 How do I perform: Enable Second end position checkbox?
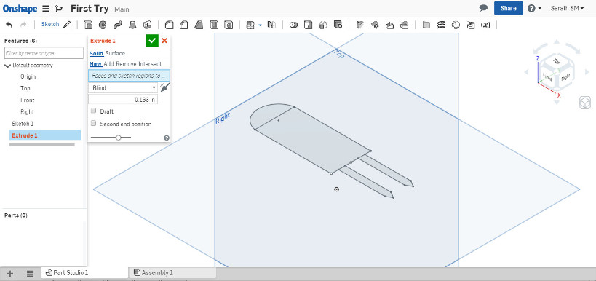[x=93, y=124]
